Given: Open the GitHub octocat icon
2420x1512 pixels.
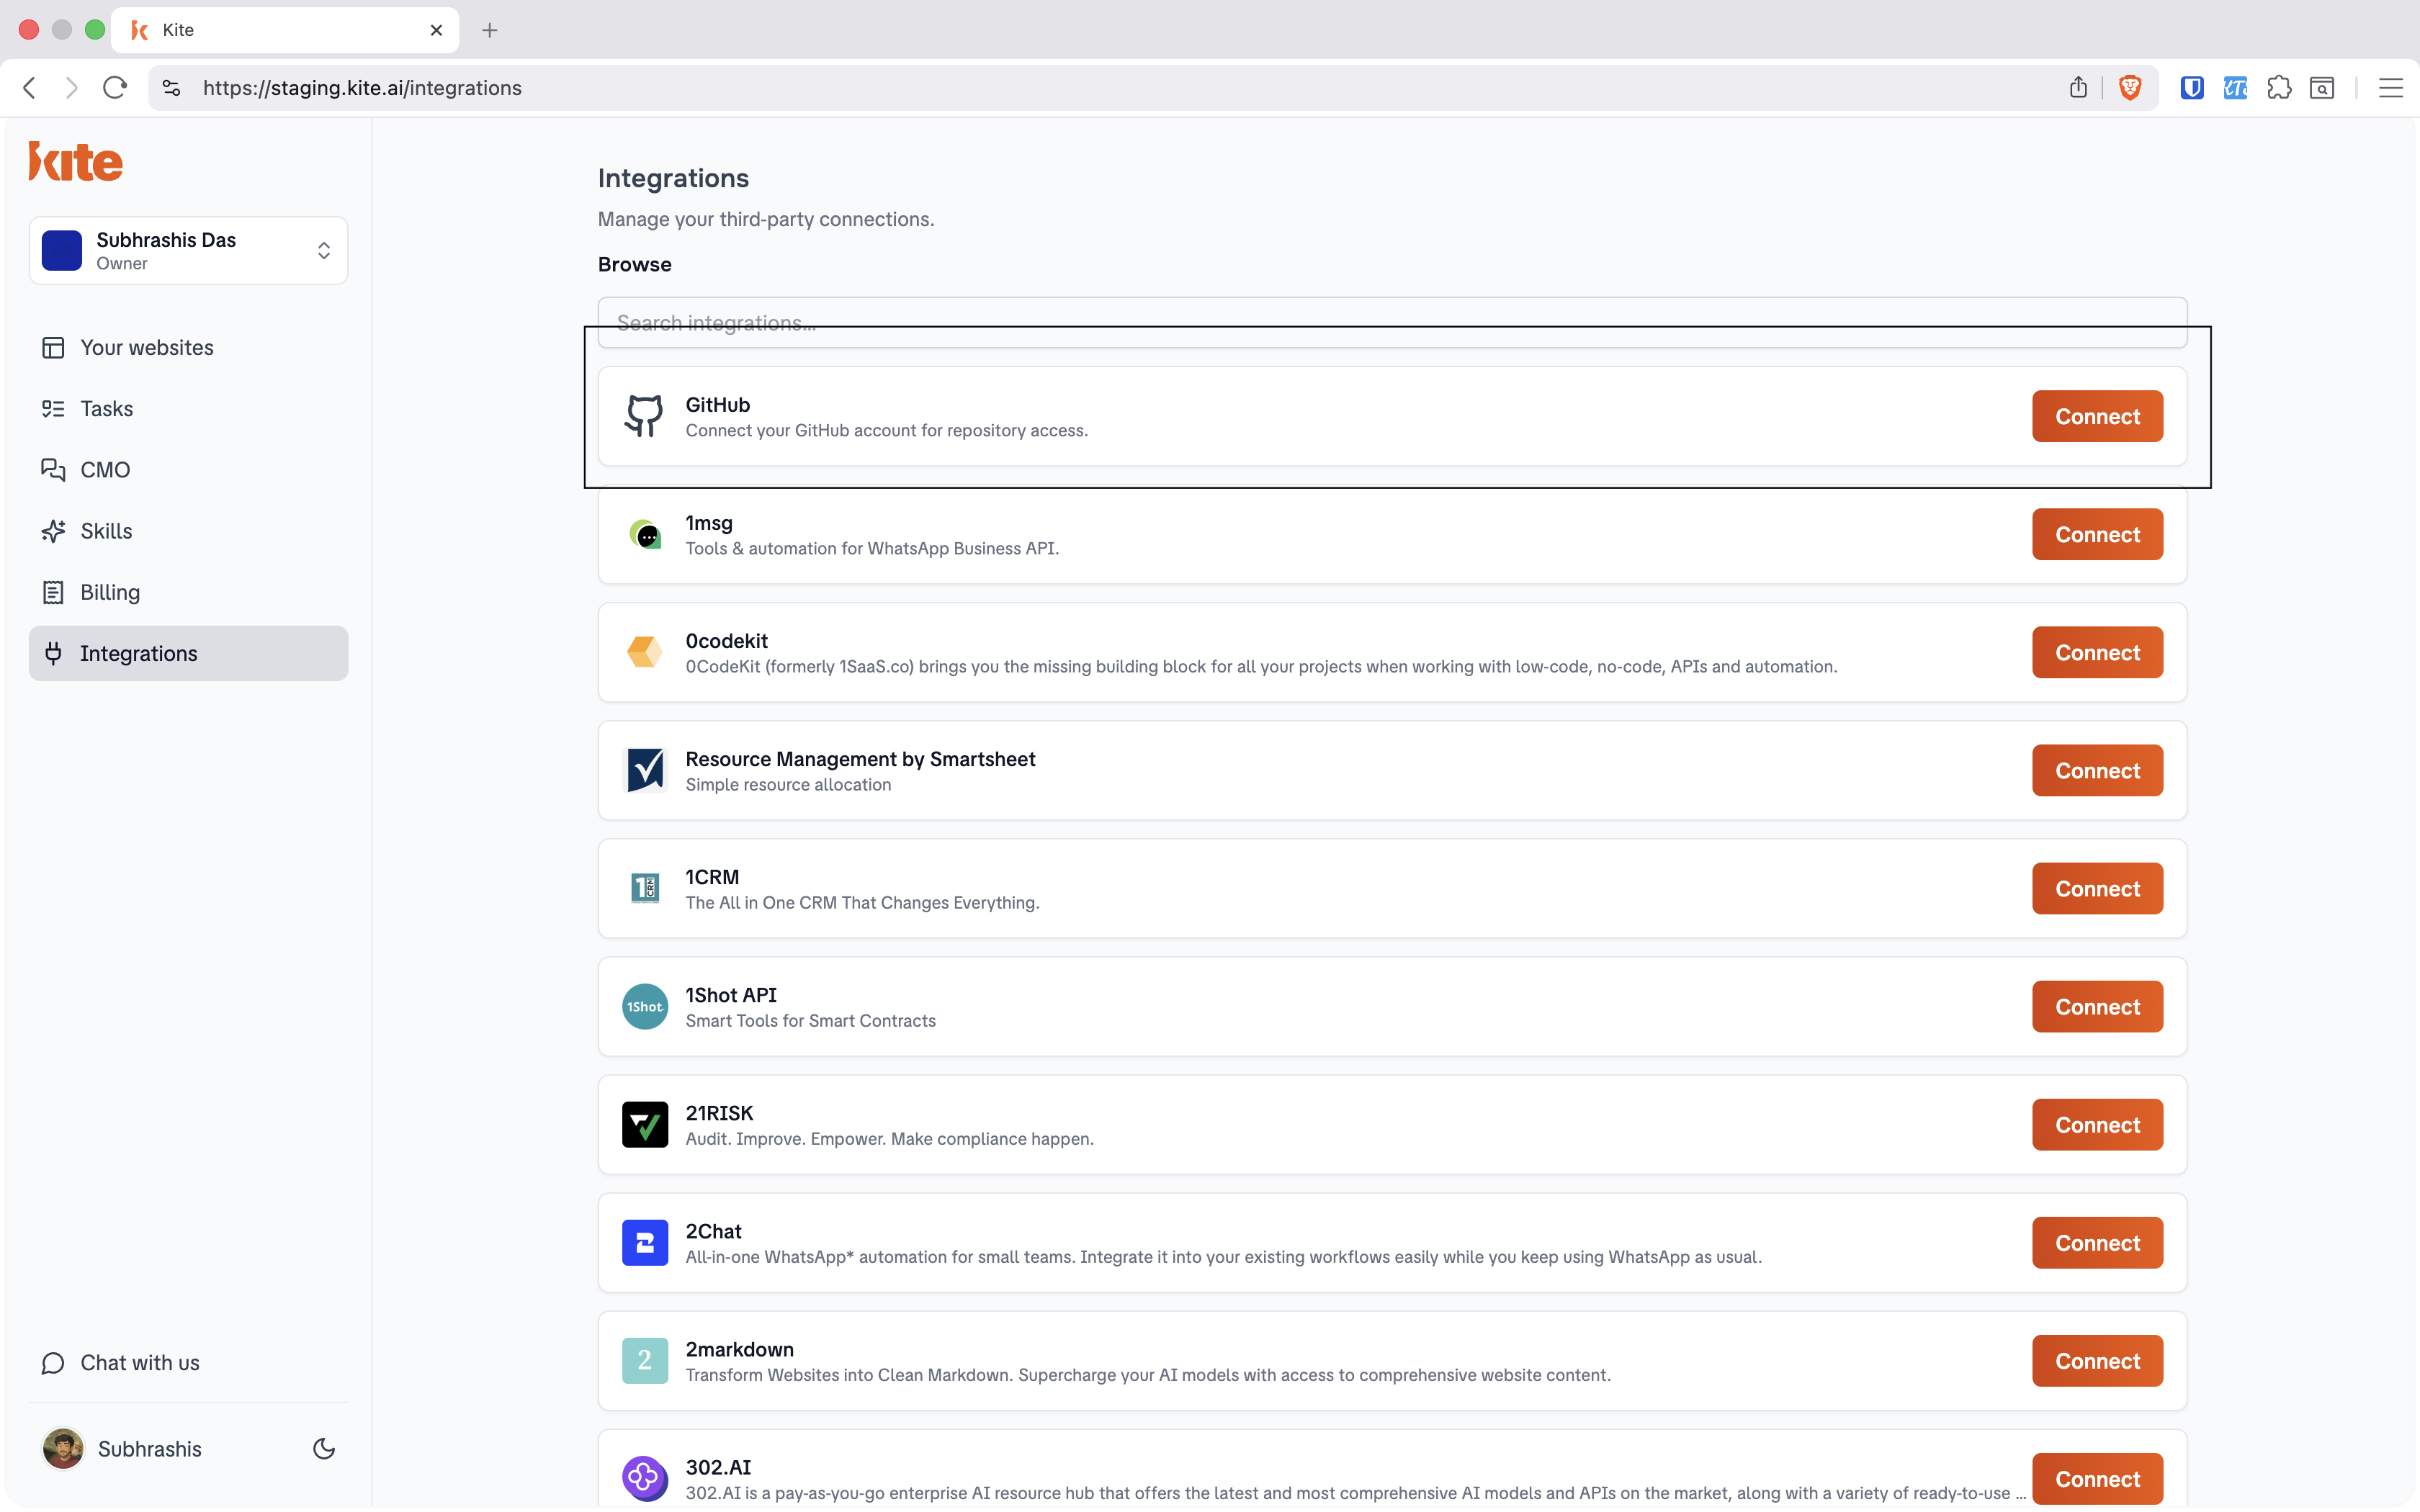Looking at the screenshot, I should pyautogui.click(x=644, y=416).
